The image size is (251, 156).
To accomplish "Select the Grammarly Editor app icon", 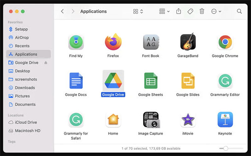I will (x=225, y=81).
